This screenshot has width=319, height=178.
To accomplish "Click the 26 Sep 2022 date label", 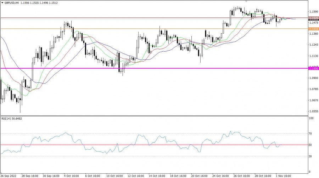I will click(9, 176).
